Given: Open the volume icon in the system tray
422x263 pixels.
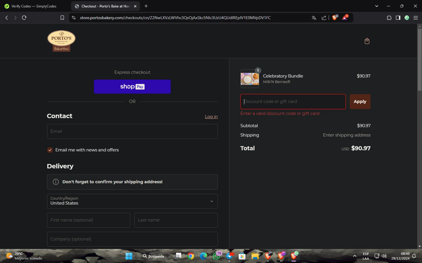Looking at the screenshot, I should pyautogui.click(x=384, y=256).
